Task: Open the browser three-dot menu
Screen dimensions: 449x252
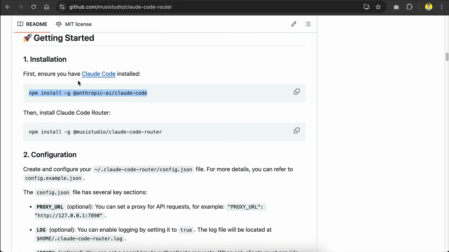Action: 442,7
